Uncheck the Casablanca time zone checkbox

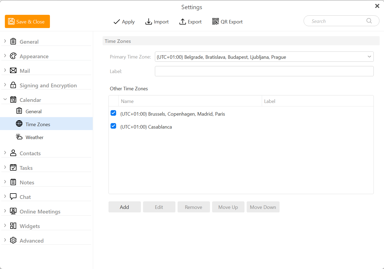(113, 126)
